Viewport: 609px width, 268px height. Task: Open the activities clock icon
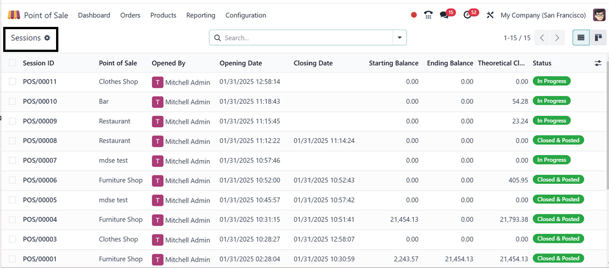pos(467,15)
